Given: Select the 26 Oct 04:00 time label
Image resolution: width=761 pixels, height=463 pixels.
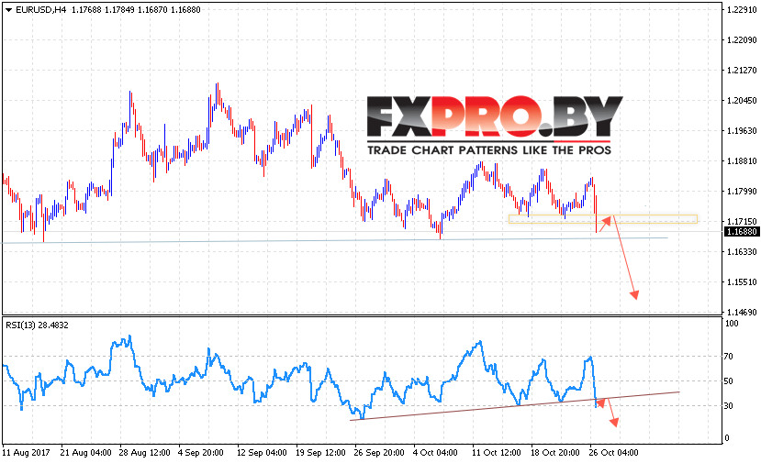Looking at the screenshot, I should (613, 452).
